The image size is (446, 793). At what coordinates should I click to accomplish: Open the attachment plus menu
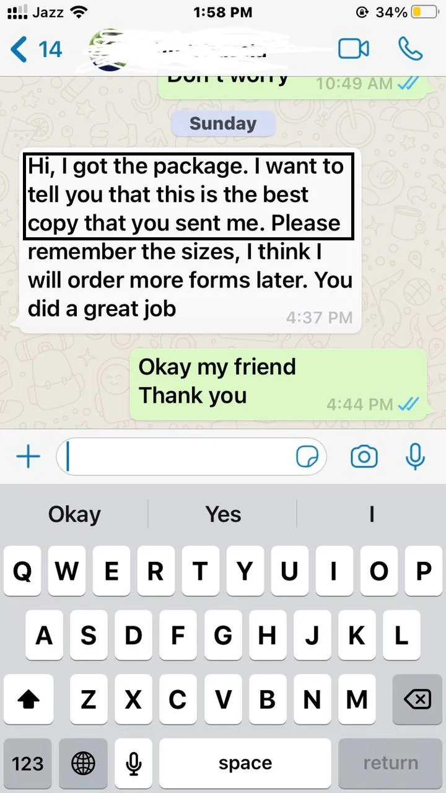pos(28,457)
